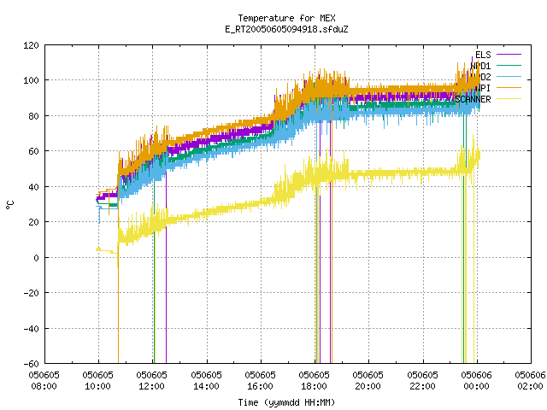Click the x-axis label 050605 16:00
The width and height of the screenshot is (547, 410).
[260, 381]
